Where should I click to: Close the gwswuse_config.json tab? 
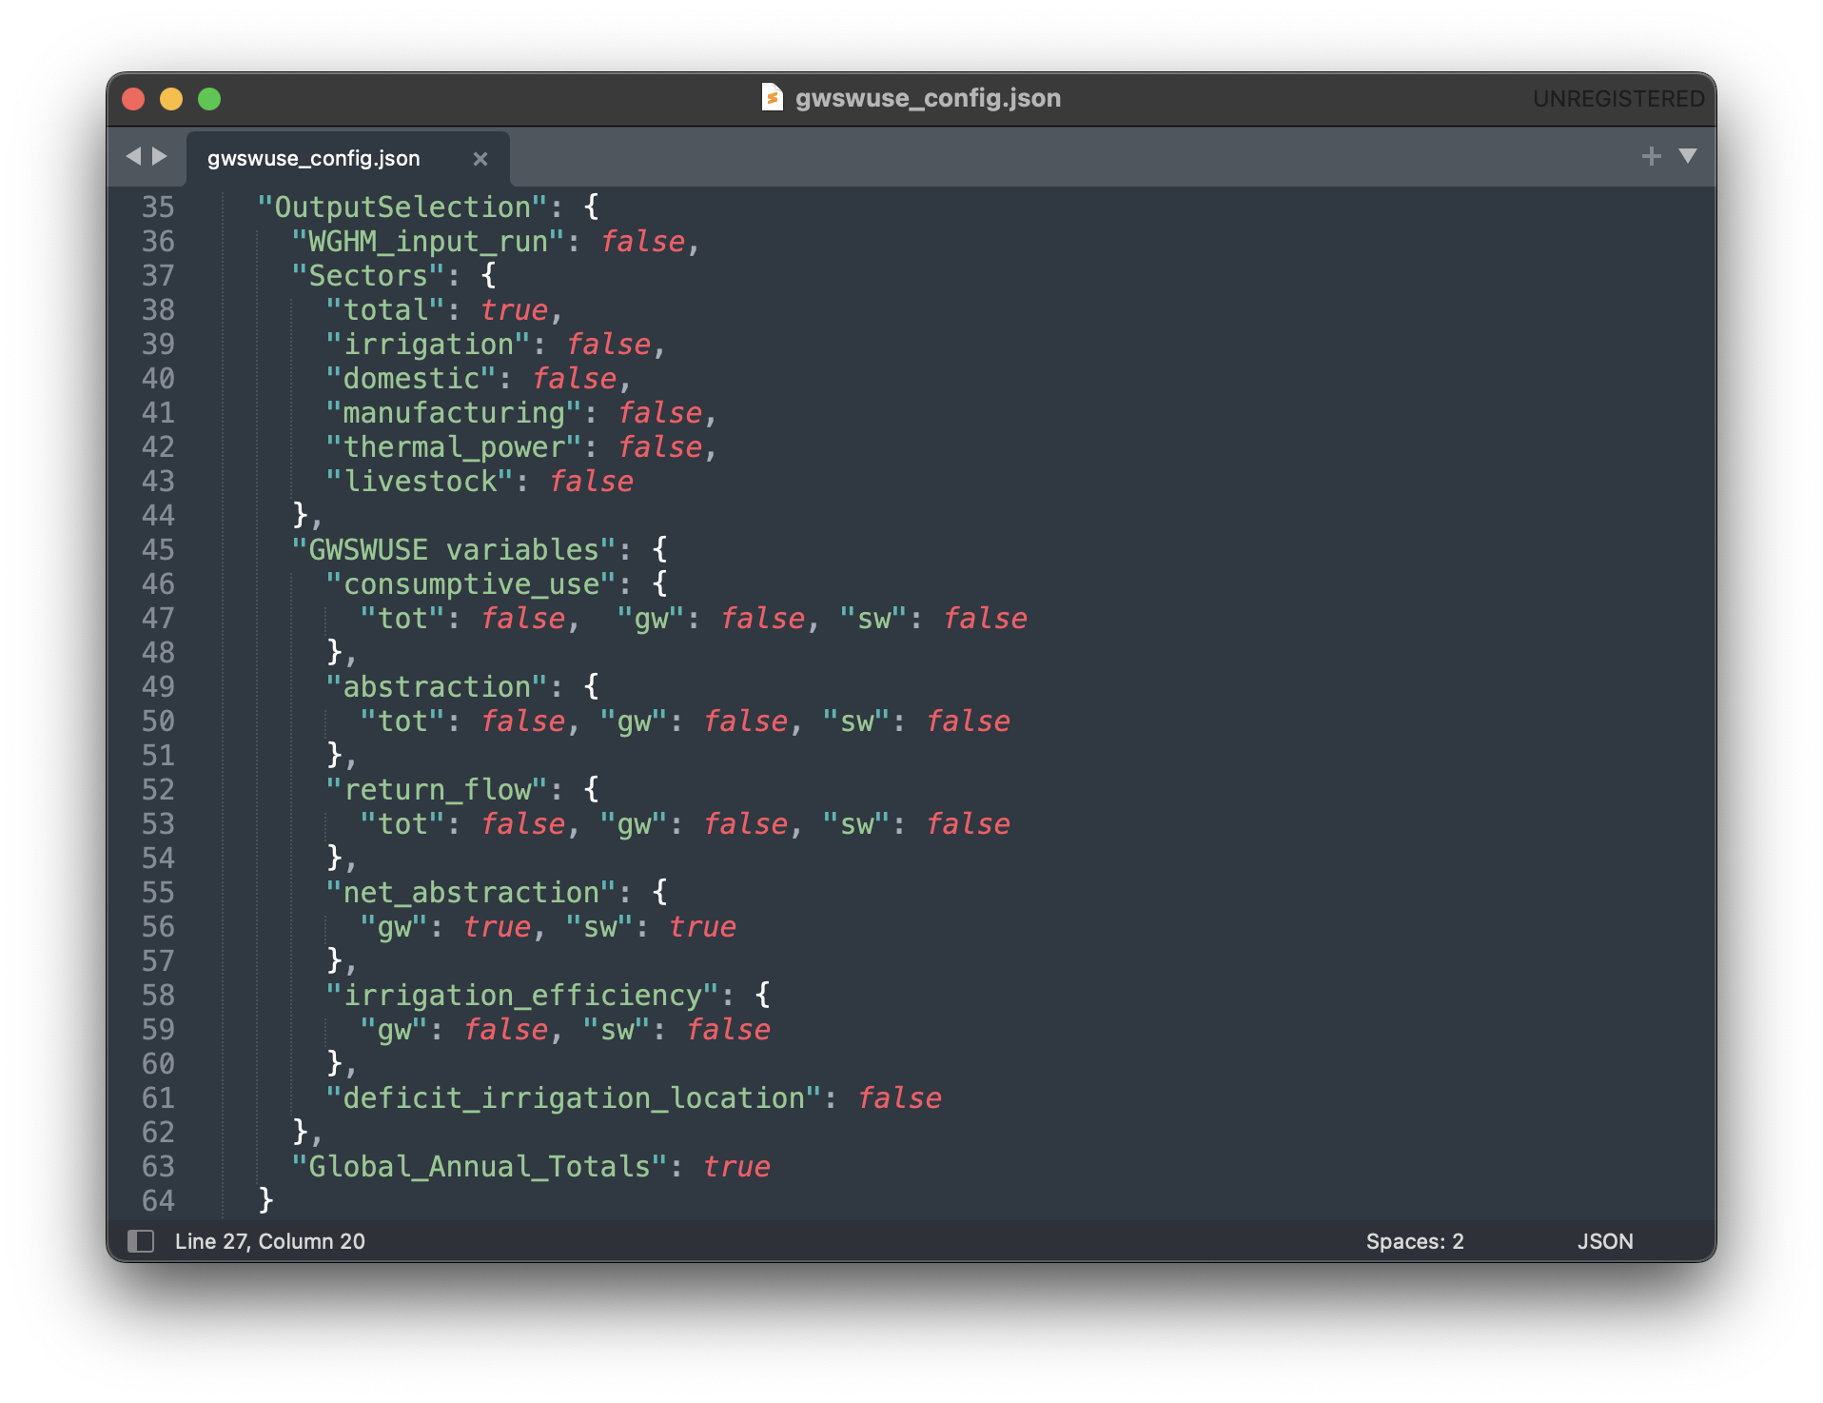(480, 159)
